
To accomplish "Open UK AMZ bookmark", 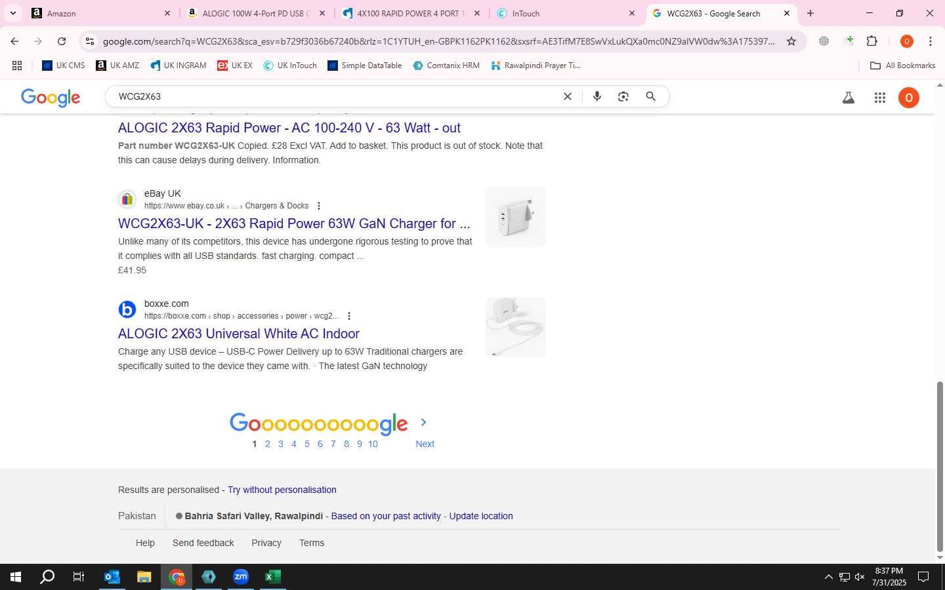I will coord(117,66).
